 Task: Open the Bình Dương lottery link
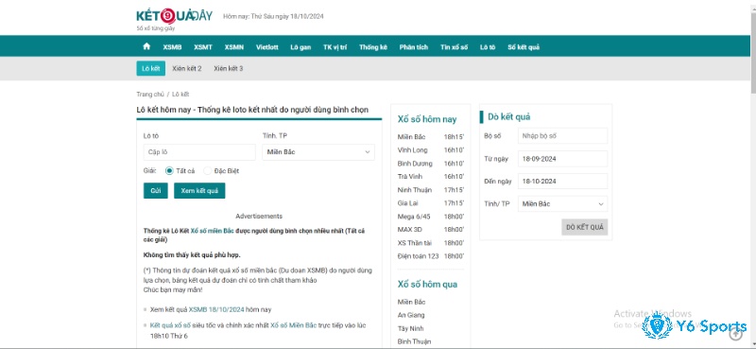point(415,164)
